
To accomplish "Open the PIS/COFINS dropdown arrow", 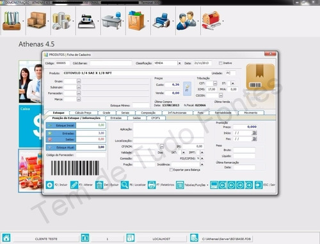I will (x=202, y=158).
